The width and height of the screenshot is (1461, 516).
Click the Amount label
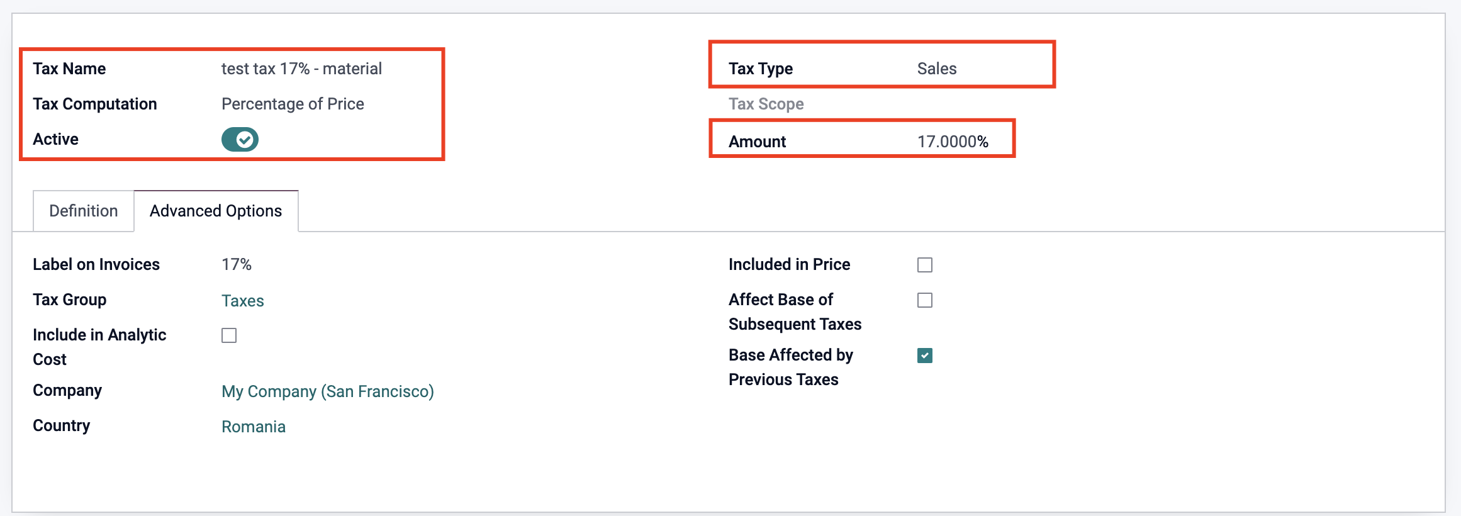pos(757,142)
